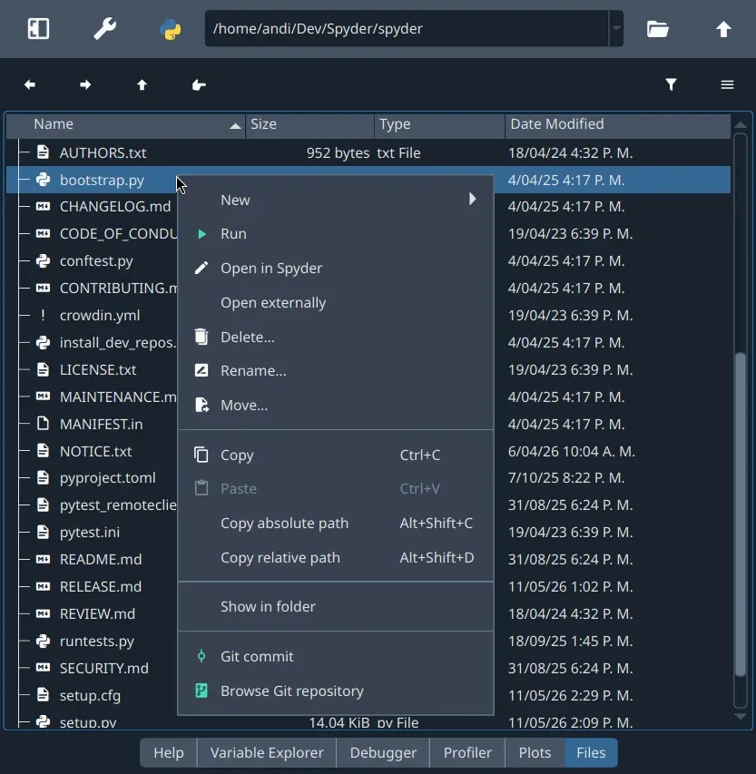The height and width of the screenshot is (774, 756).
Task: Change to parent directory arrow in top toolbar
Action: point(724,29)
